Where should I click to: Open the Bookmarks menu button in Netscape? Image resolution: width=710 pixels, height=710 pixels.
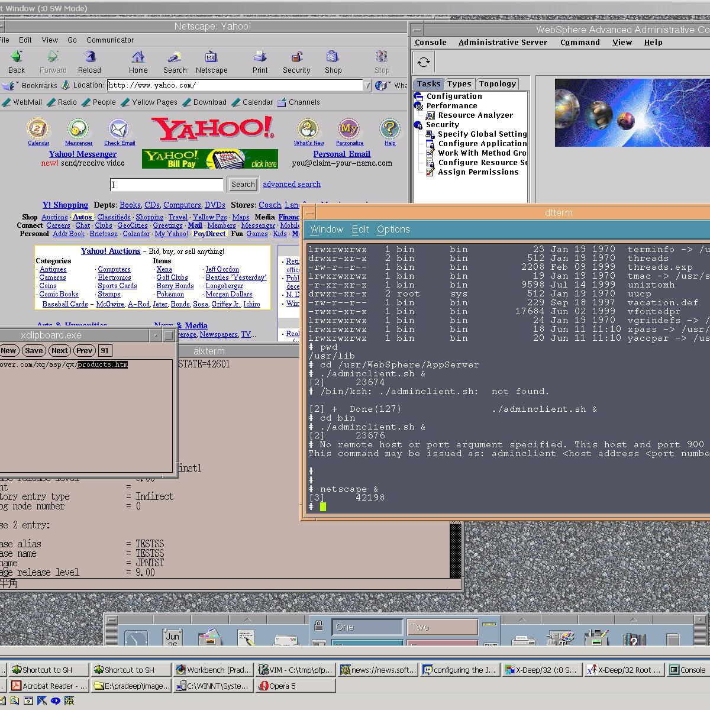click(31, 86)
